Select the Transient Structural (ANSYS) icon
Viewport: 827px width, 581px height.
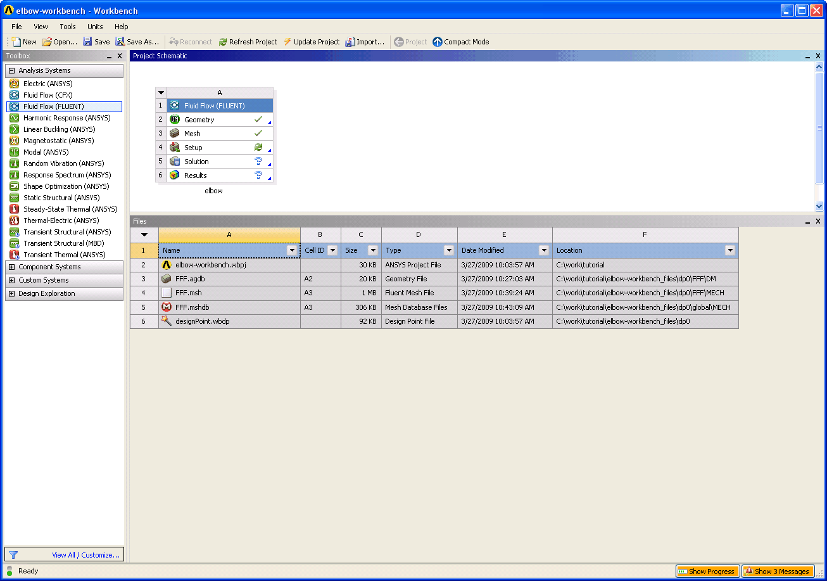point(14,232)
